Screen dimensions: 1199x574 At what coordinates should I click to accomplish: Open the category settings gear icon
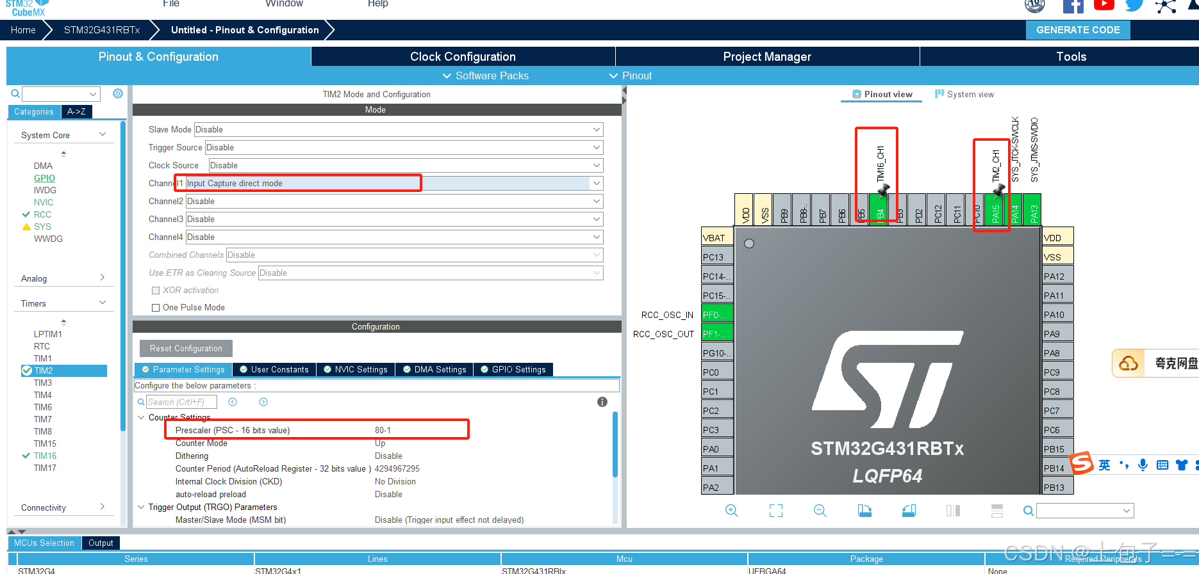pos(118,93)
